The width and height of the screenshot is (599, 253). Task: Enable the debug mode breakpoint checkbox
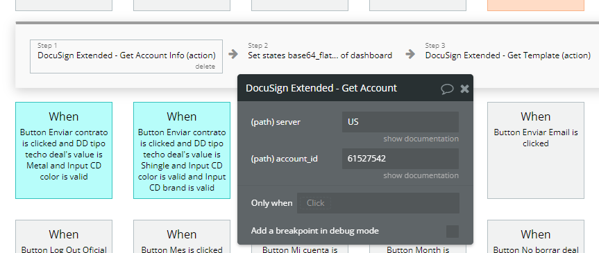point(453,232)
